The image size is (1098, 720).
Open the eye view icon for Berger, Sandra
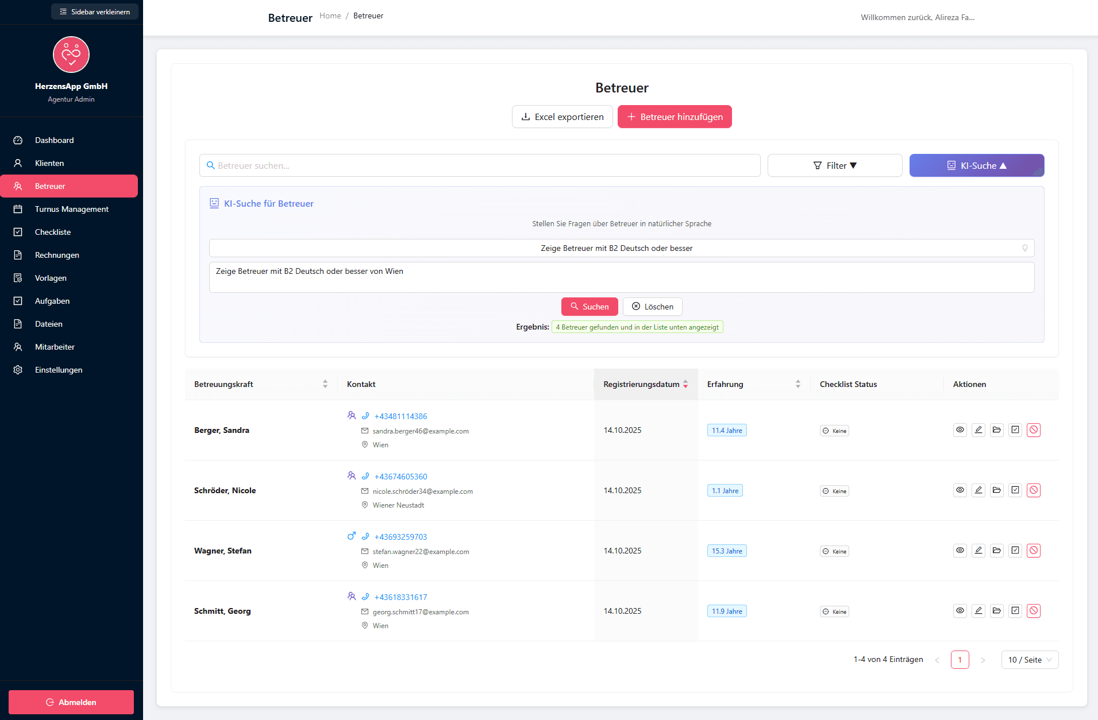click(960, 429)
